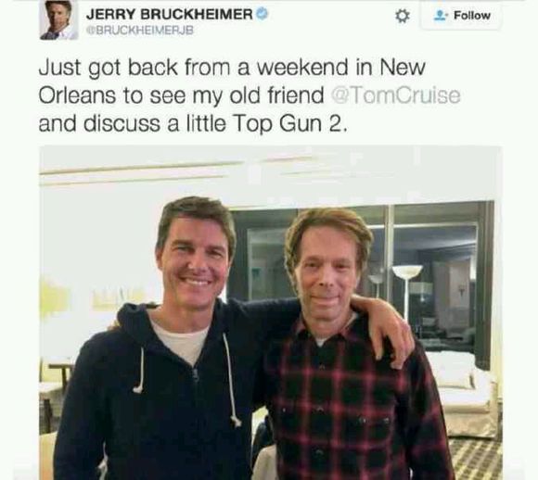The width and height of the screenshot is (538, 480).
Task: Open the @TomCruise mention link
Action: click(395, 95)
